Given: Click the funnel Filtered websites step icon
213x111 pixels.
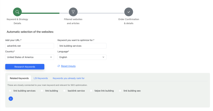Looking at the screenshot, I should point(73,12).
